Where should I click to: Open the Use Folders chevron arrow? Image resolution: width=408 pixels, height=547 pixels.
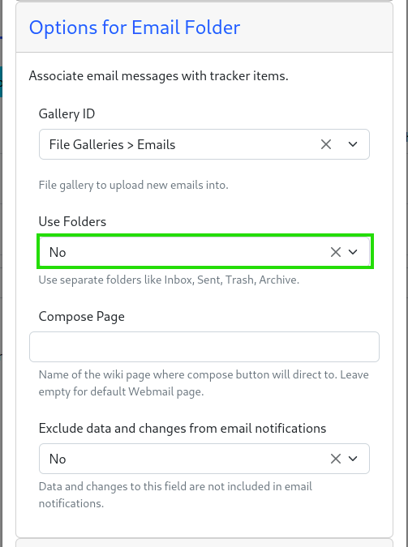pos(353,252)
